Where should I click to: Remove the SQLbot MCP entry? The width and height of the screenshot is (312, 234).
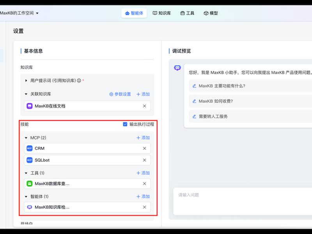(x=144, y=160)
